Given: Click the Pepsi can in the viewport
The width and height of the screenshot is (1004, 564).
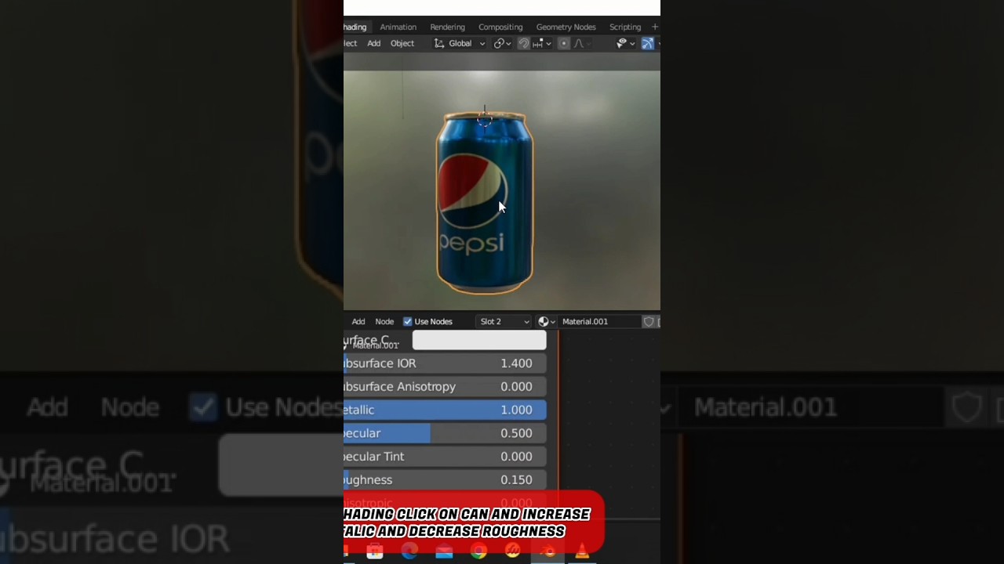Looking at the screenshot, I should click(x=484, y=202).
